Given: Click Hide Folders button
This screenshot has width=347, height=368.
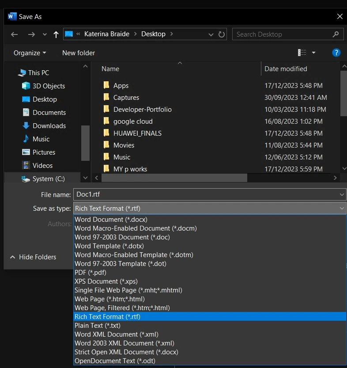Looking at the screenshot, I should 33,257.
